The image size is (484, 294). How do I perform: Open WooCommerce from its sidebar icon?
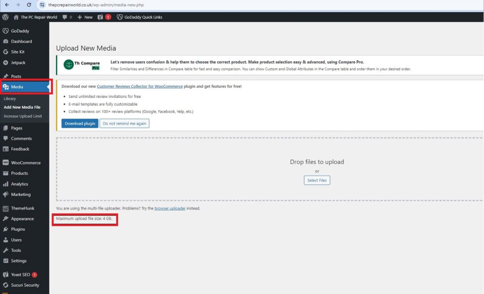6,163
